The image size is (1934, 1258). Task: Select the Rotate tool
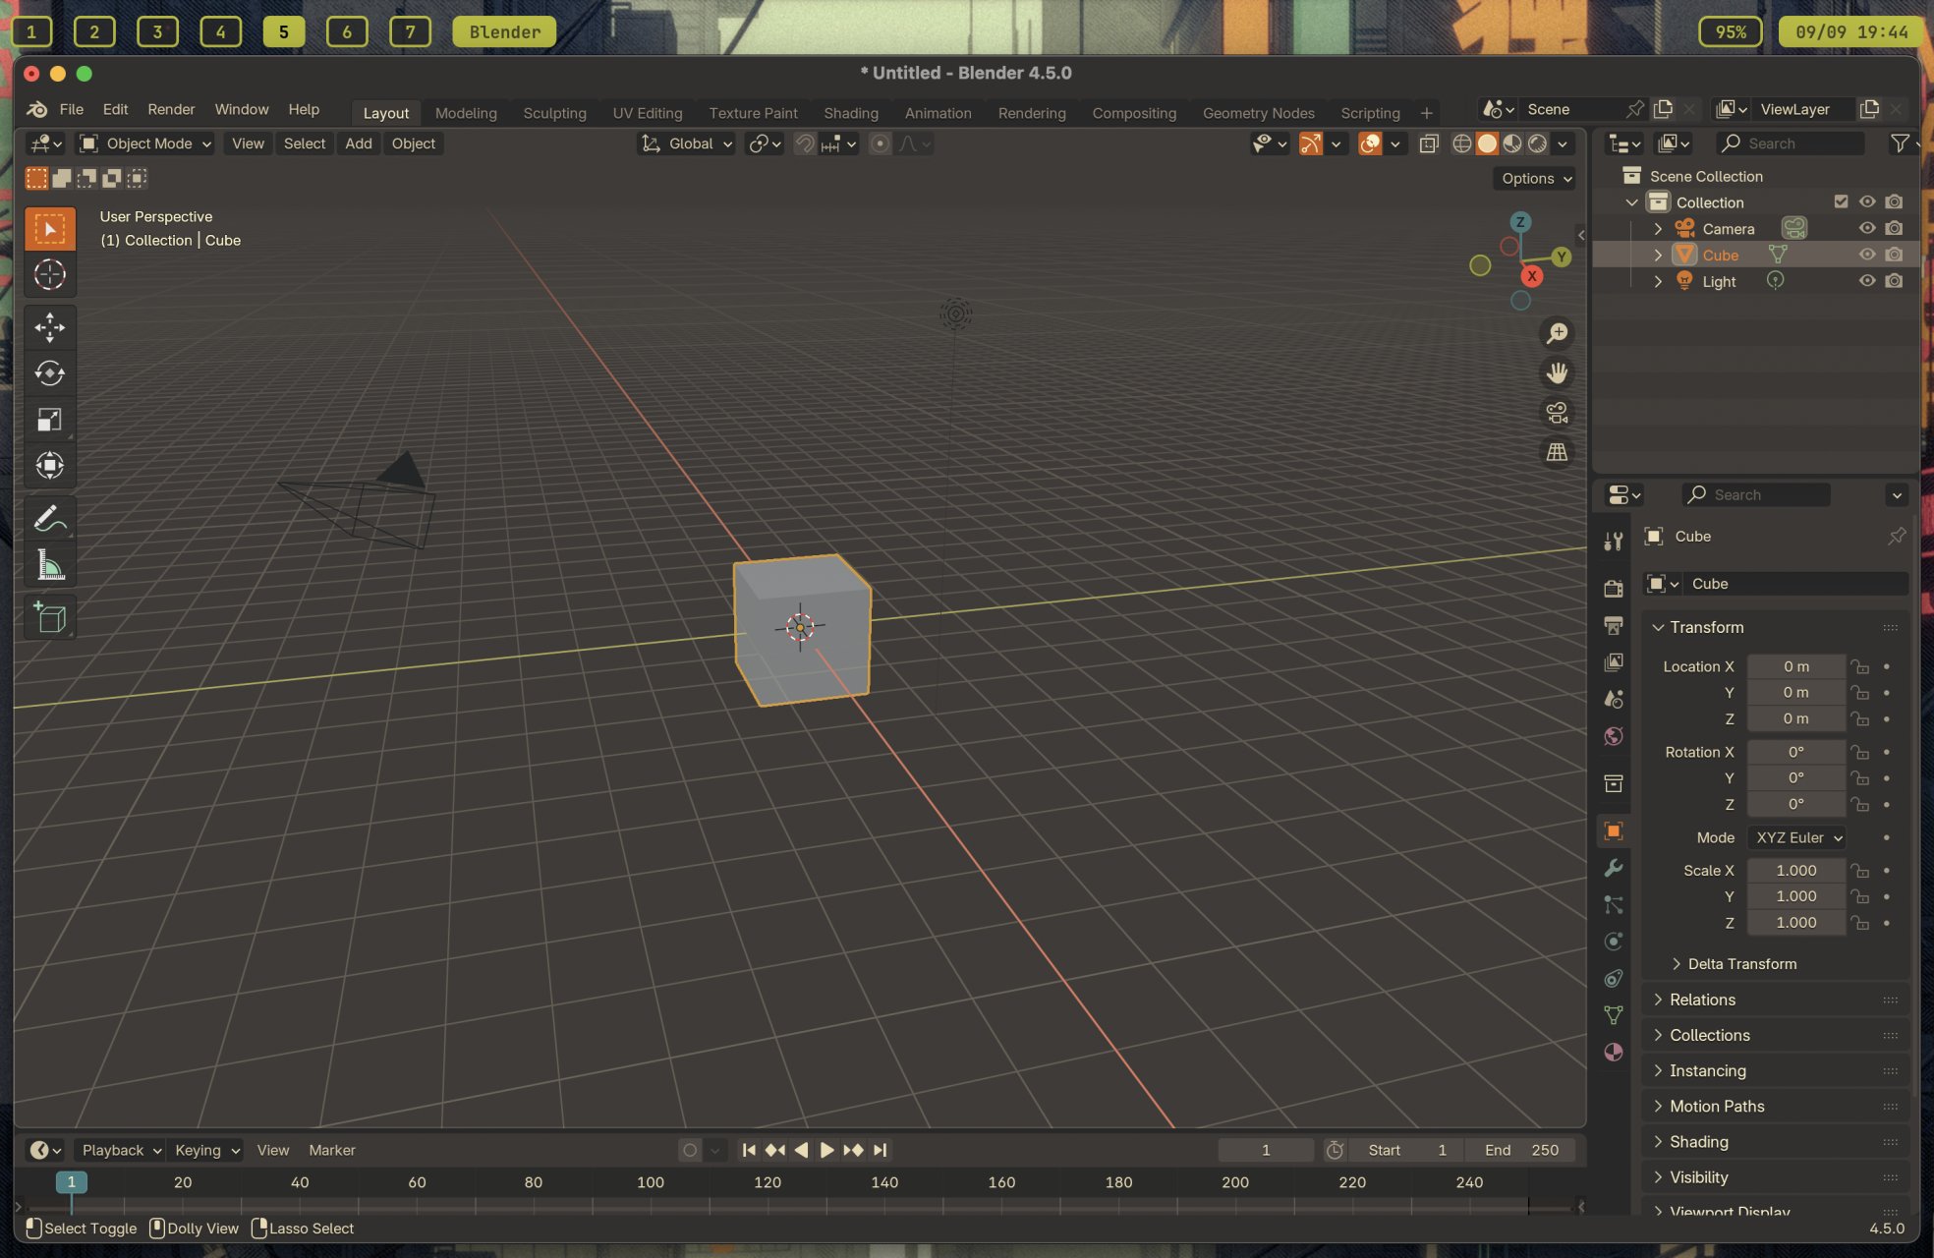(49, 373)
